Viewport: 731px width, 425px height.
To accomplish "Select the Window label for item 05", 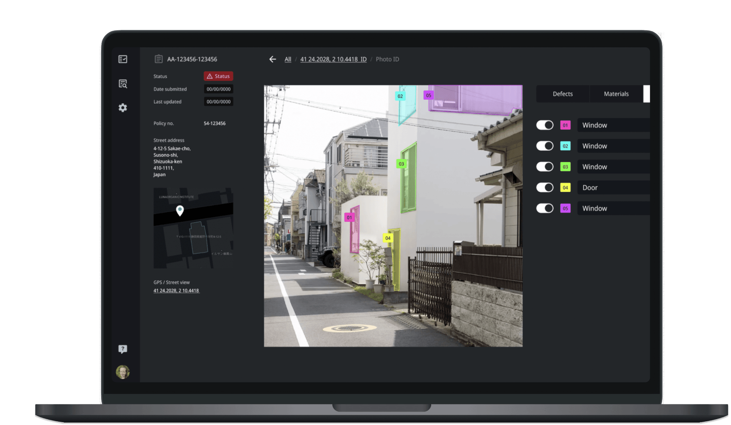I will [614, 208].
